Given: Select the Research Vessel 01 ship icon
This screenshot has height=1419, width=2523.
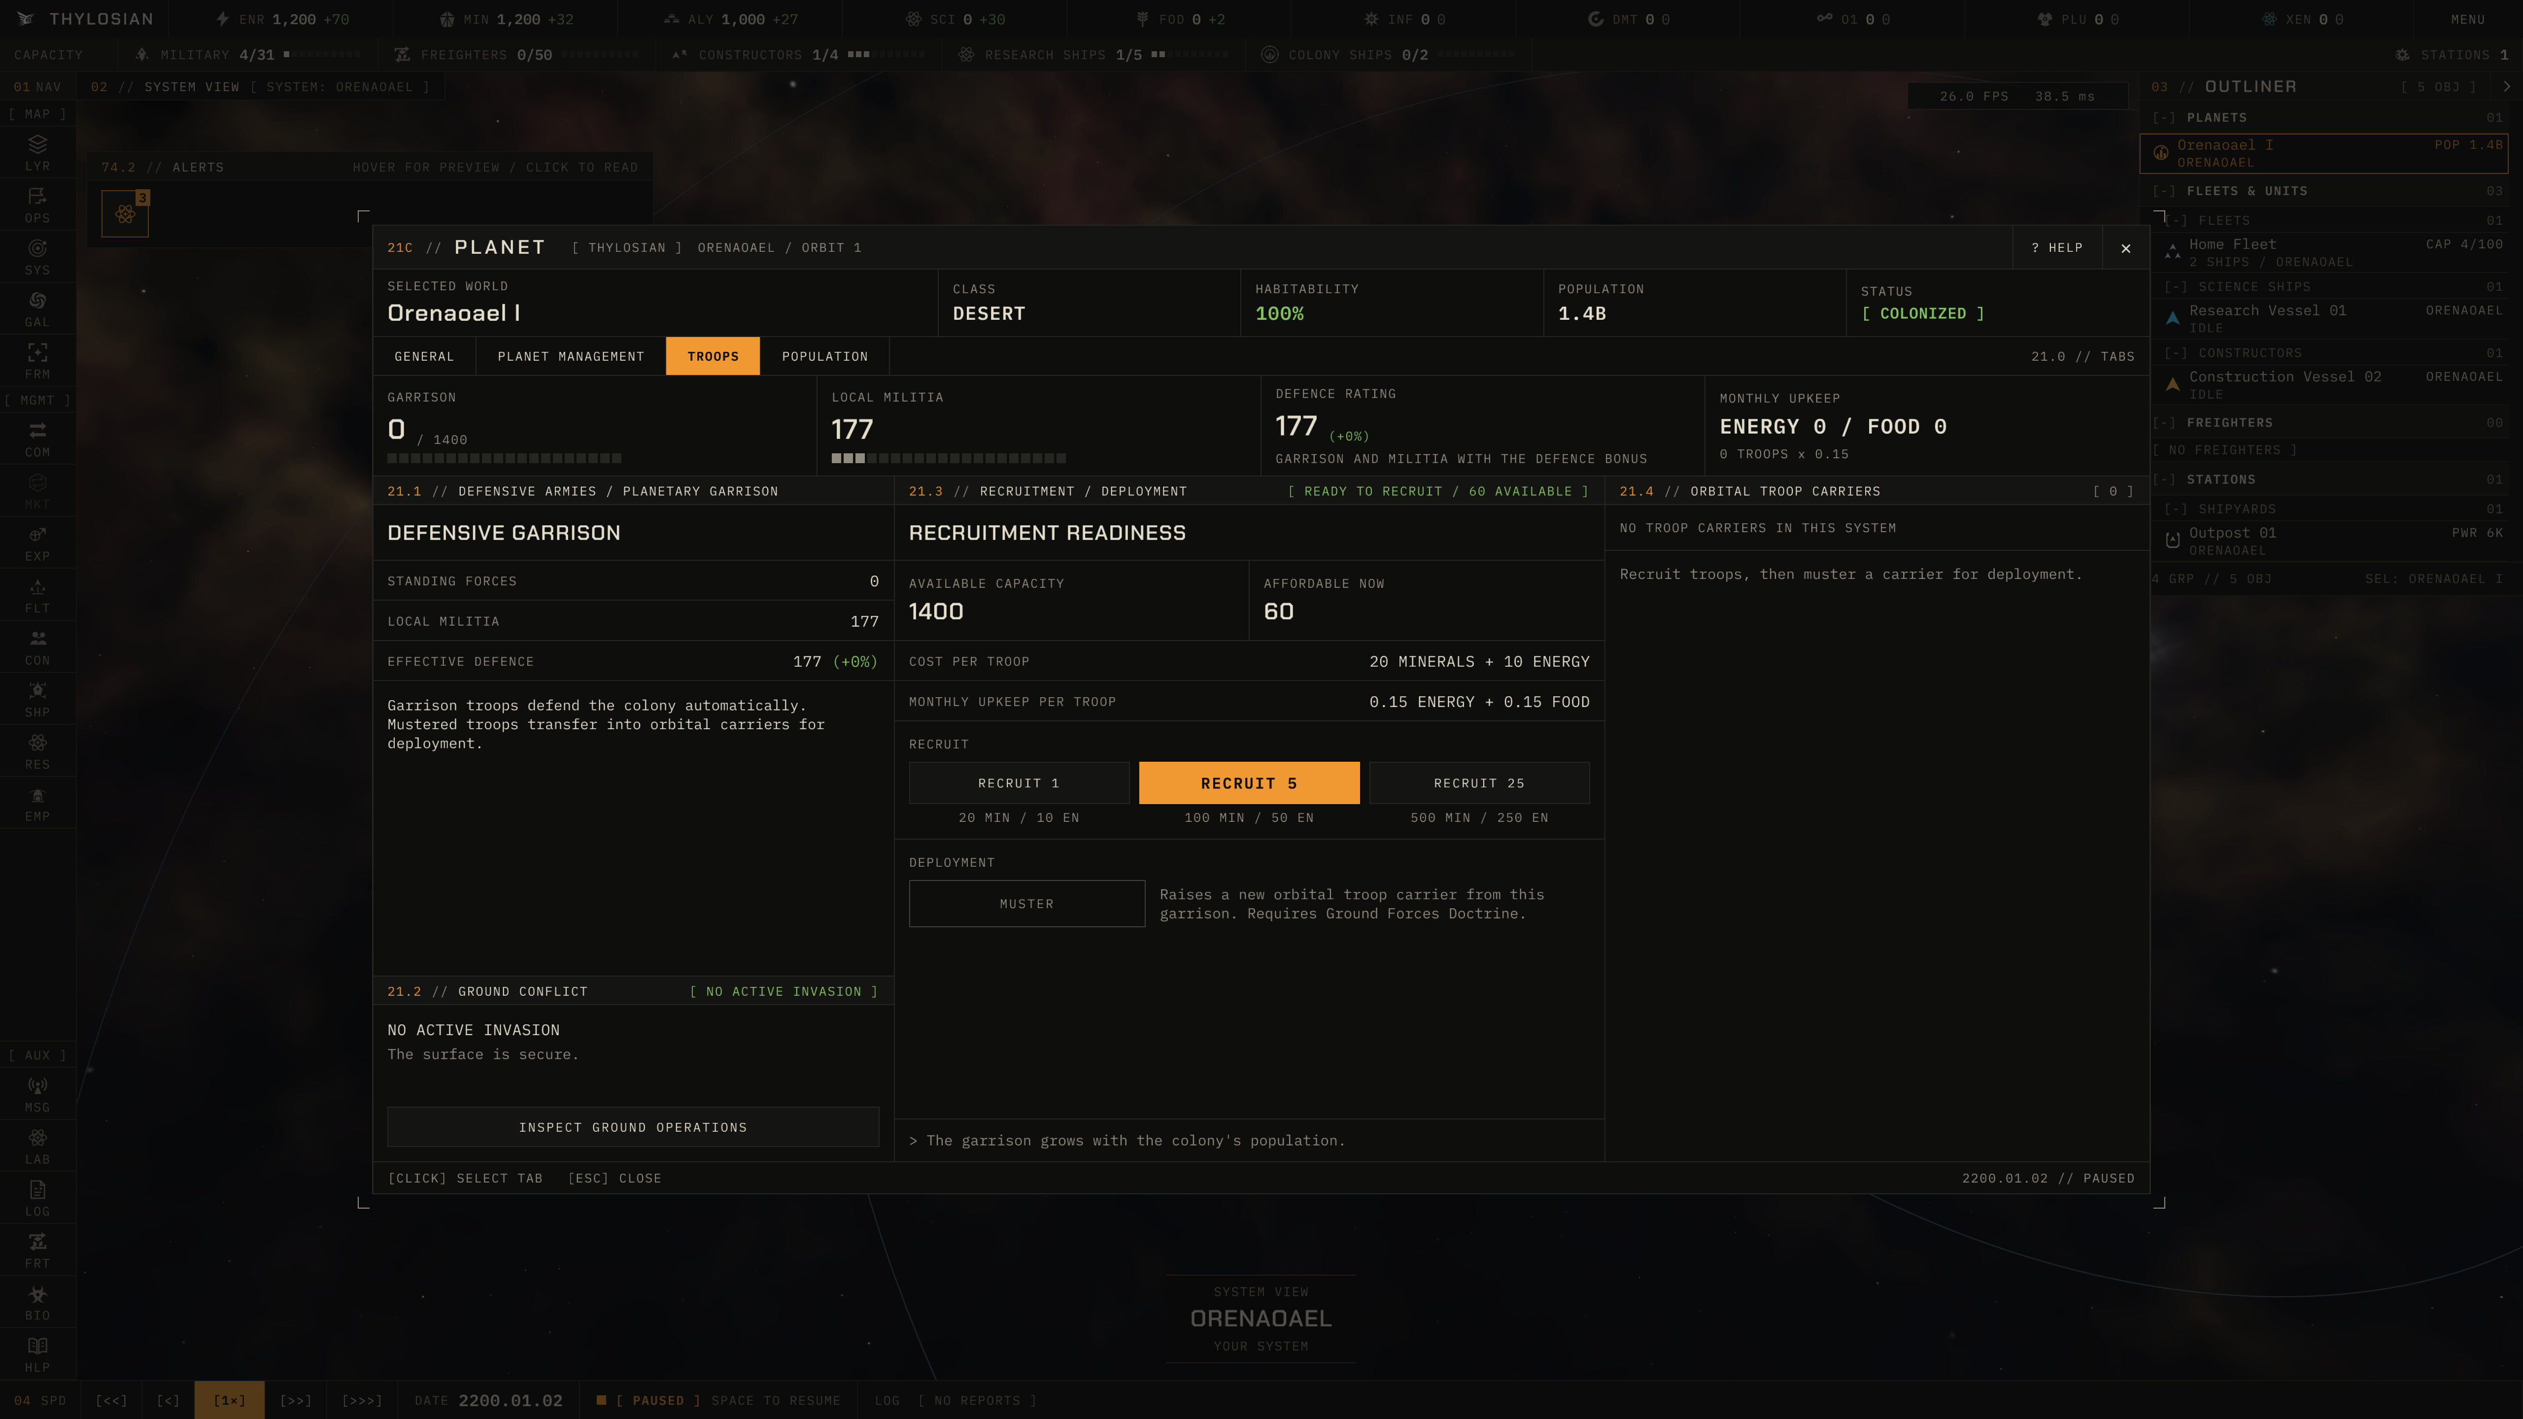Looking at the screenshot, I should tap(2172, 318).
